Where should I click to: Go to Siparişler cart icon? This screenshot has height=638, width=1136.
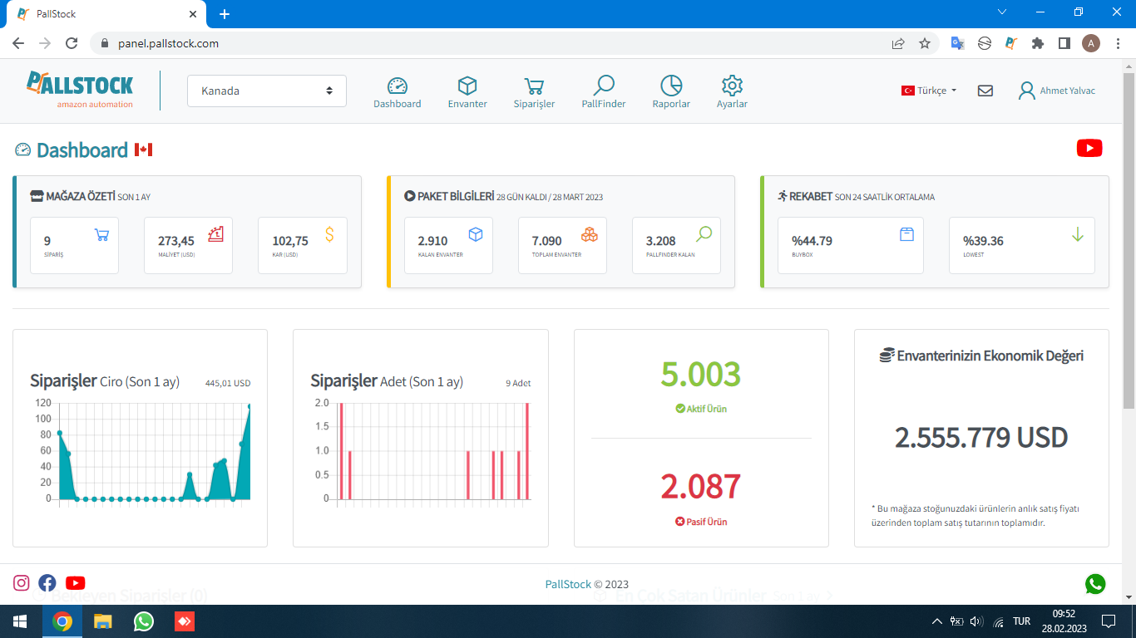(534, 86)
